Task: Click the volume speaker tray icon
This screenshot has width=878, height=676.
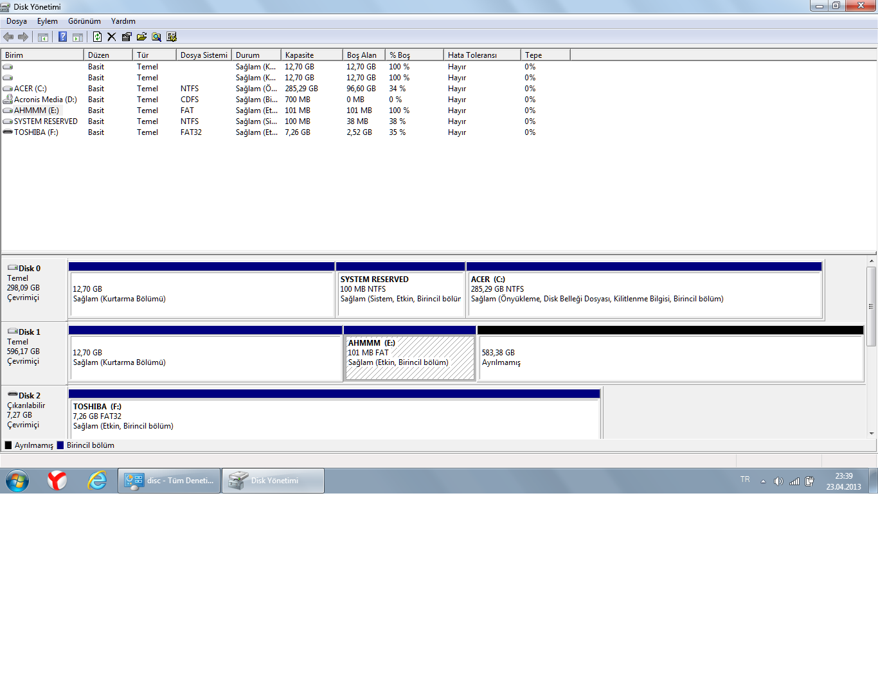Action: pyautogui.click(x=778, y=481)
